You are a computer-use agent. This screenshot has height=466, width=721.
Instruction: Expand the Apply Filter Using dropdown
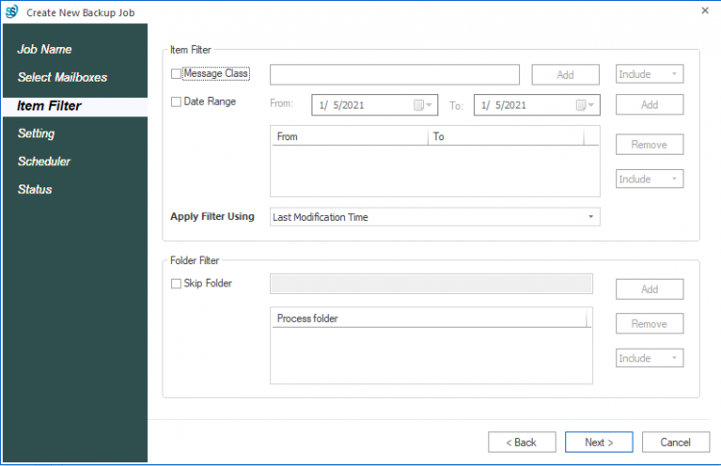tap(435, 217)
